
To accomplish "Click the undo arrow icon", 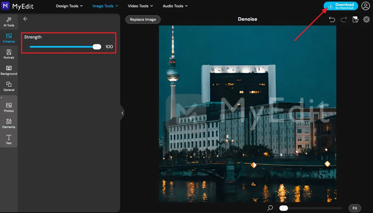I will 332,19.
